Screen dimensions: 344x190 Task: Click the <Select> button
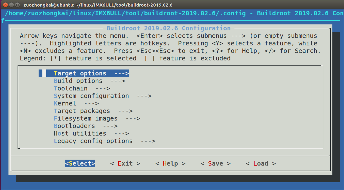(80, 163)
